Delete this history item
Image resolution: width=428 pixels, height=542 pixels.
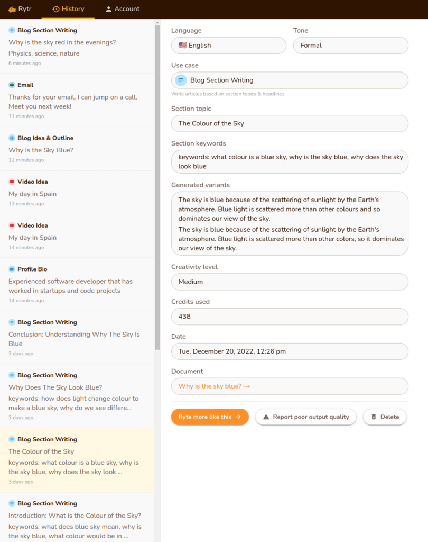point(385,417)
